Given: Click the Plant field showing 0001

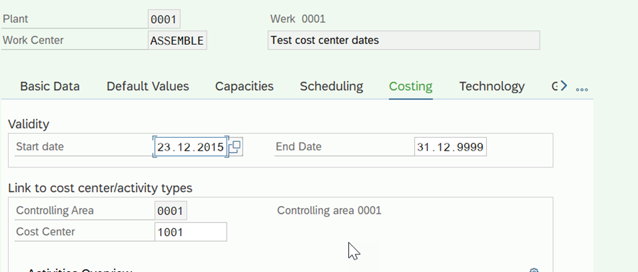Looking at the screenshot, I should 164,19.
